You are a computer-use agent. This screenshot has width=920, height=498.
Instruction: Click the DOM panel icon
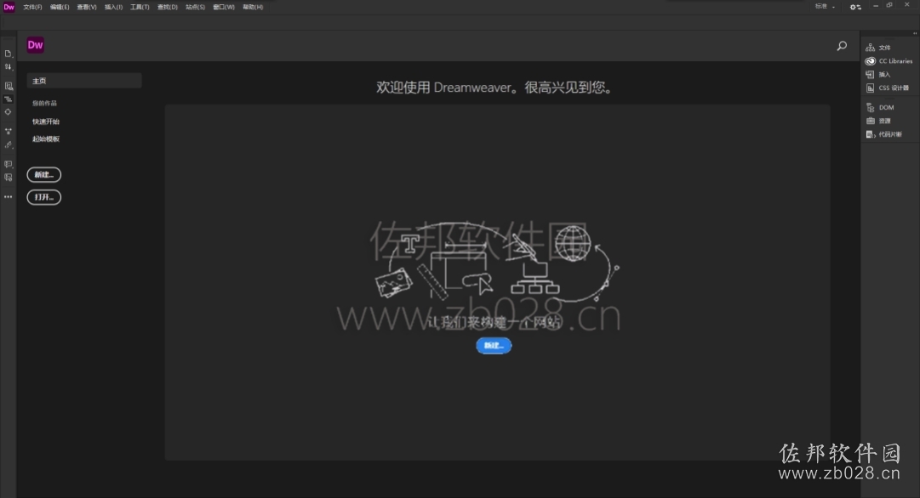point(870,107)
